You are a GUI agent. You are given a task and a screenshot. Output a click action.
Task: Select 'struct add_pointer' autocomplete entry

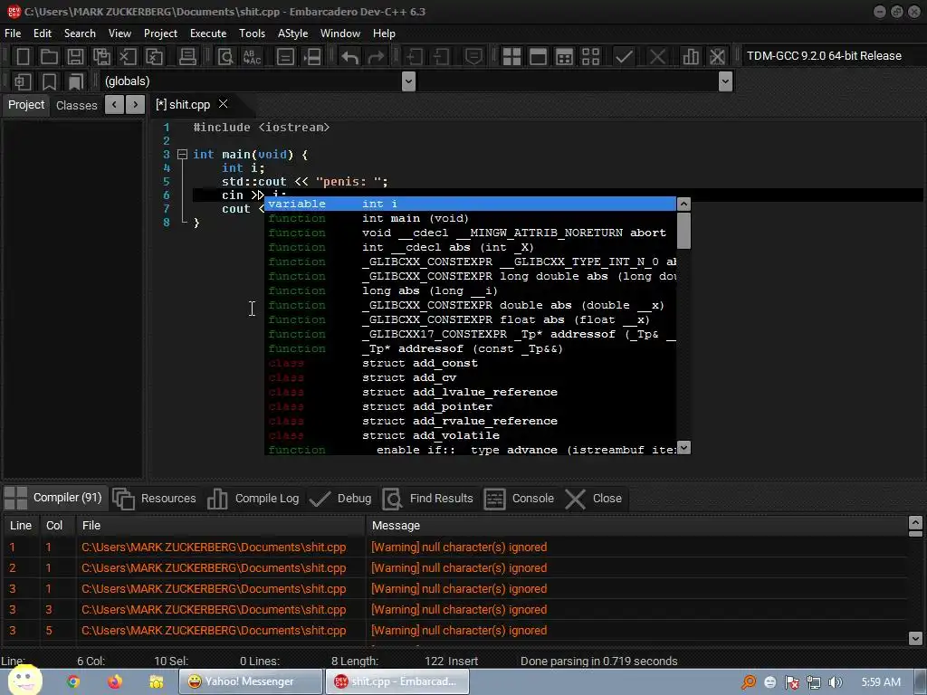tap(470, 406)
